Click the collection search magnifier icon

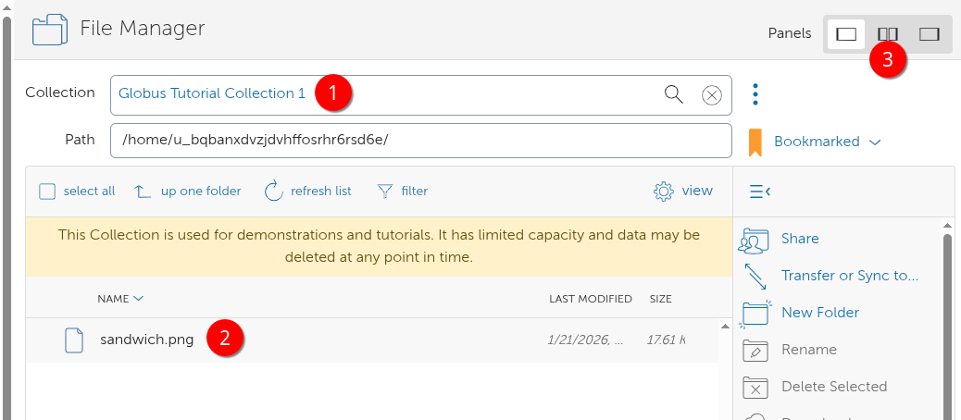674,94
